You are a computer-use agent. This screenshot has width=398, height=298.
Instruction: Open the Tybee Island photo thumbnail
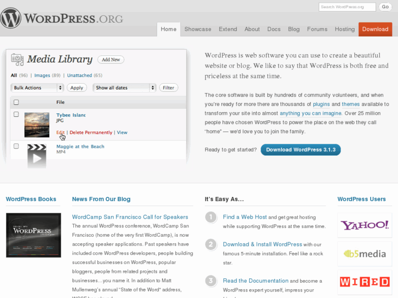coord(37,125)
